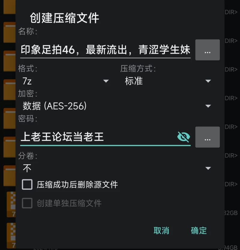Select the 7z archive icon next to .94GB
This screenshot has height=250, width=240.
click(11, 236)
